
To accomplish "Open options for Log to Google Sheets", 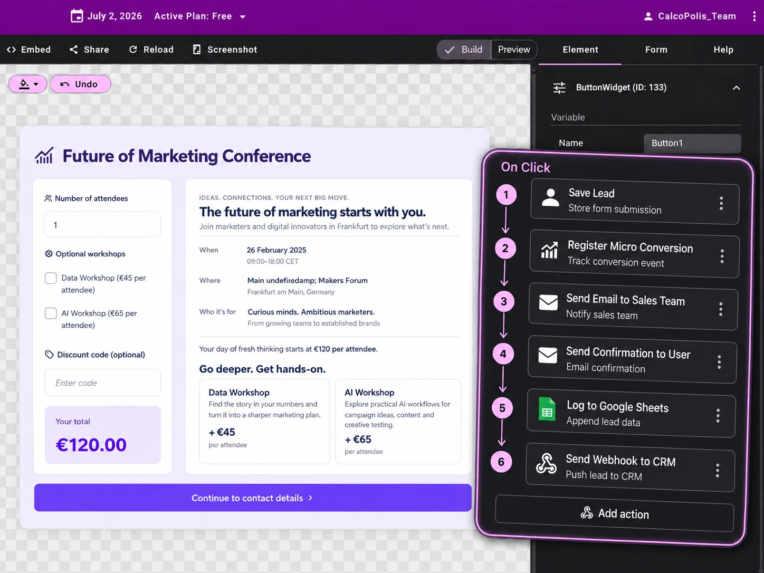I will point(718,416).
